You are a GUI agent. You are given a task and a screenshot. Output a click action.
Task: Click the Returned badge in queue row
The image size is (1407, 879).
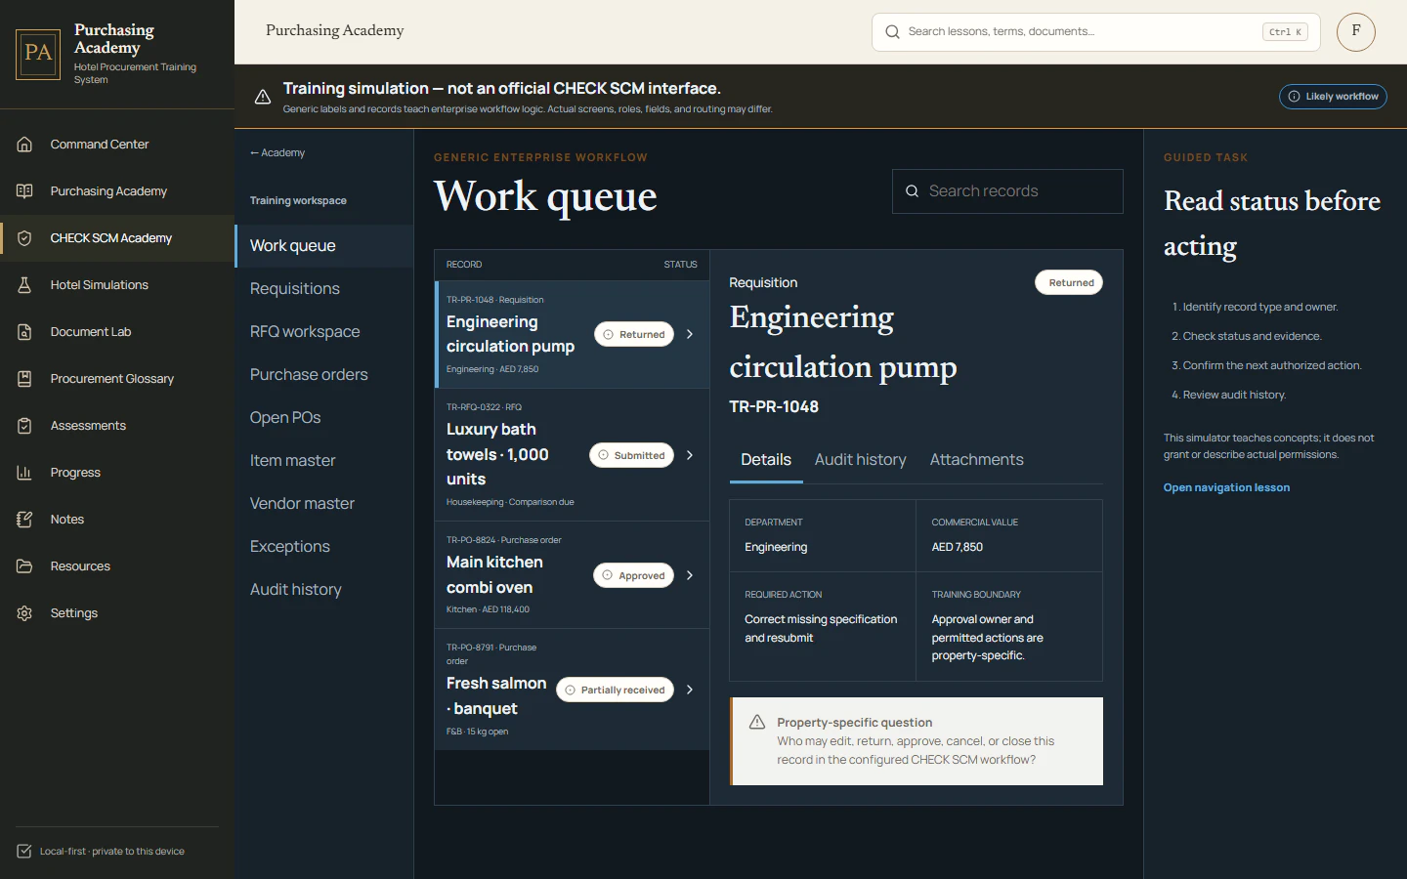point(634,334)
